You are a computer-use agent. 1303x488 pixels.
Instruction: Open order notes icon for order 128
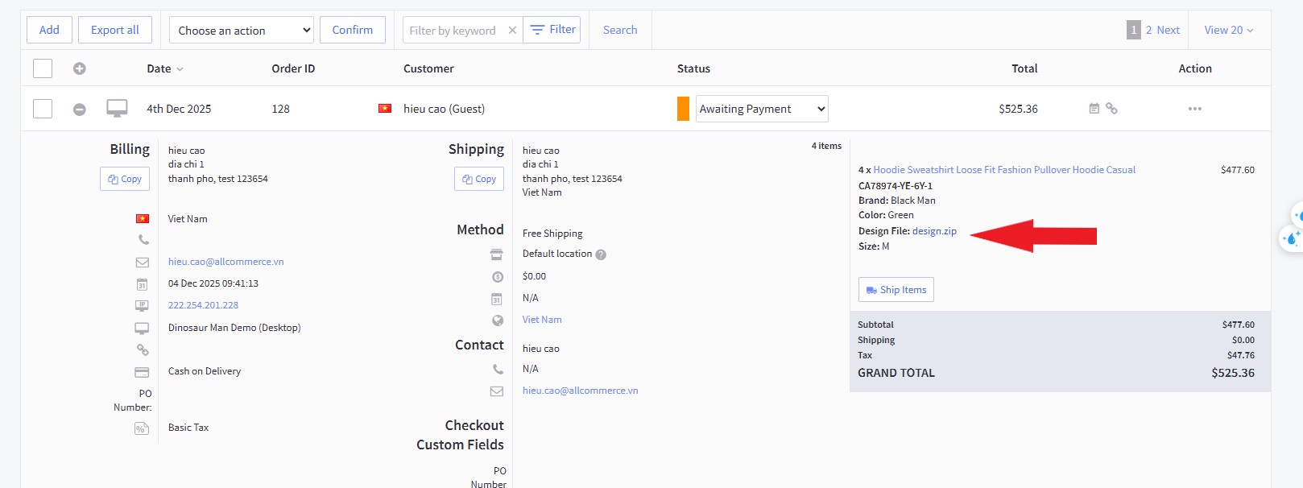coord(1094,109)
